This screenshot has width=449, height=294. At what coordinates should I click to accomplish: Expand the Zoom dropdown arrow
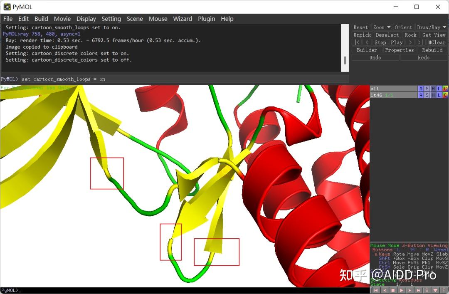(389, 27)
